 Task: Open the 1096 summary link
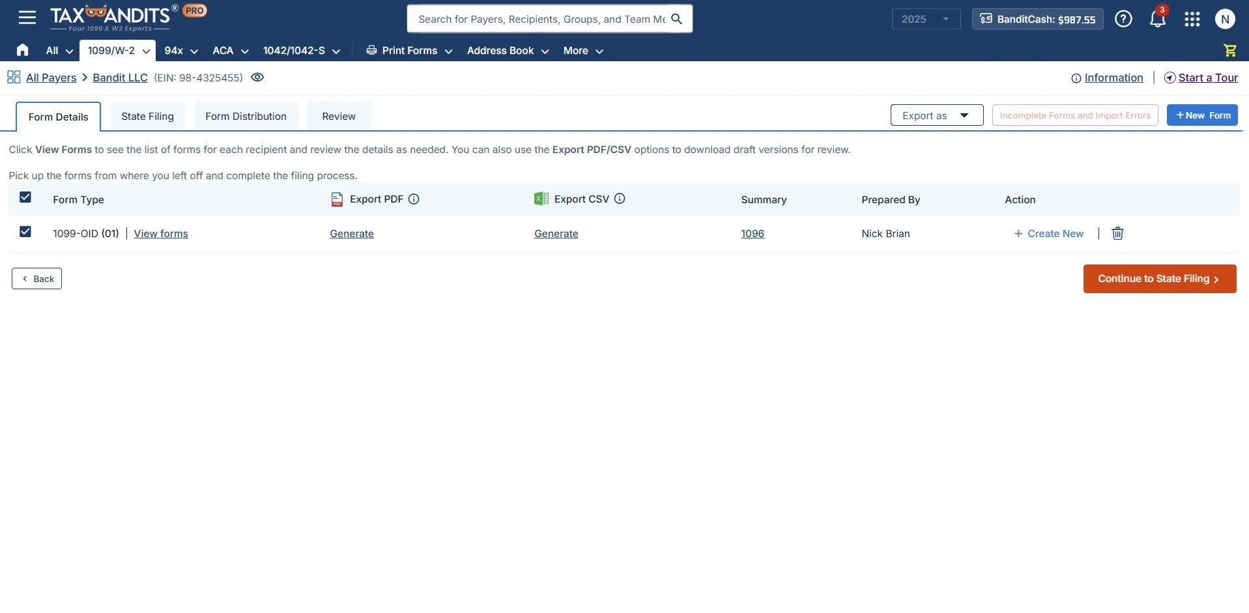coord(753,233)
